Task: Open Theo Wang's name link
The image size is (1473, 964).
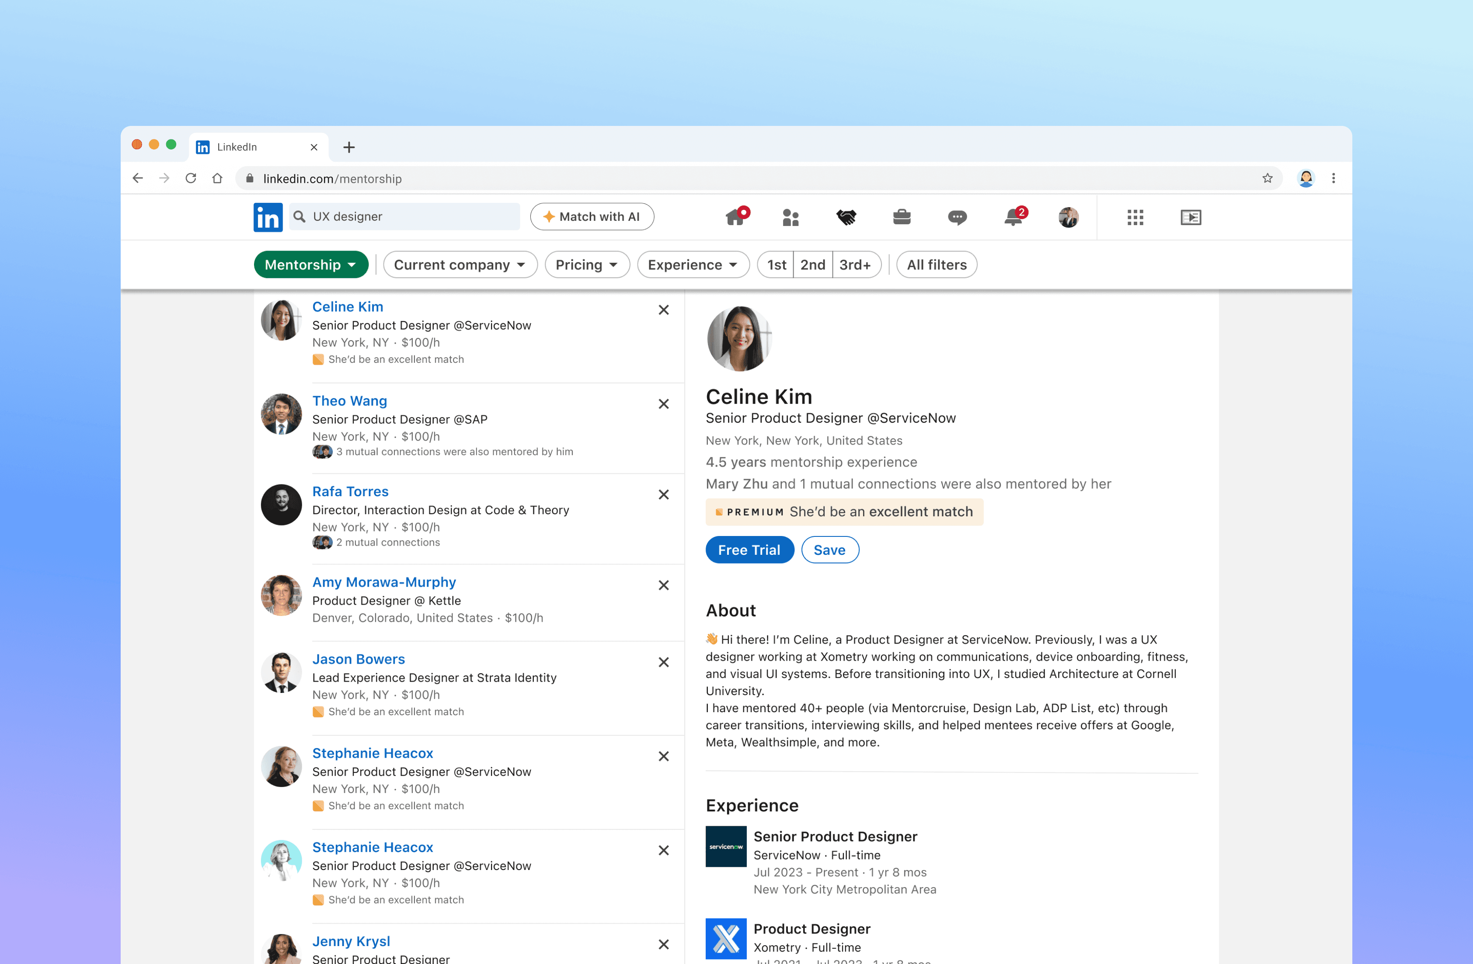Action: coord(350,401)
